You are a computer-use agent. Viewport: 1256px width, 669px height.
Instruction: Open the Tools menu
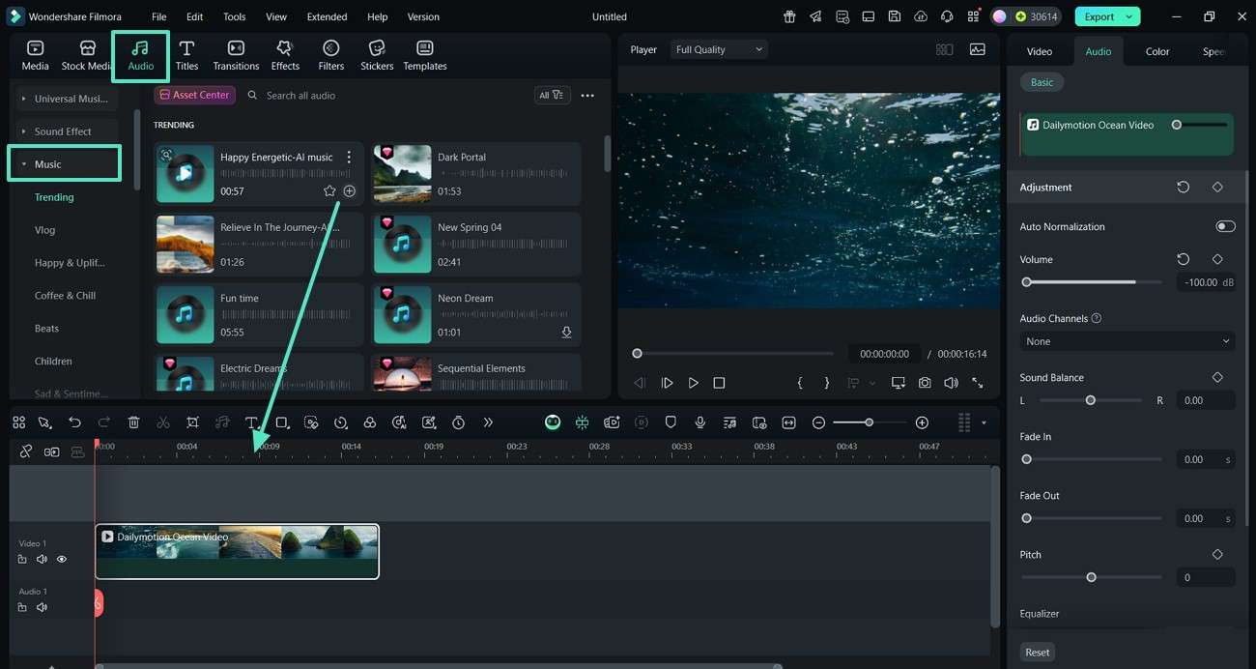point(235,16)
